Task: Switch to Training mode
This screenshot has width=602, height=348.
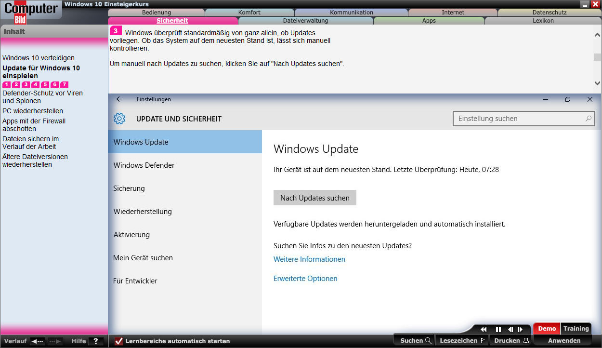Action: pos(576,329)
